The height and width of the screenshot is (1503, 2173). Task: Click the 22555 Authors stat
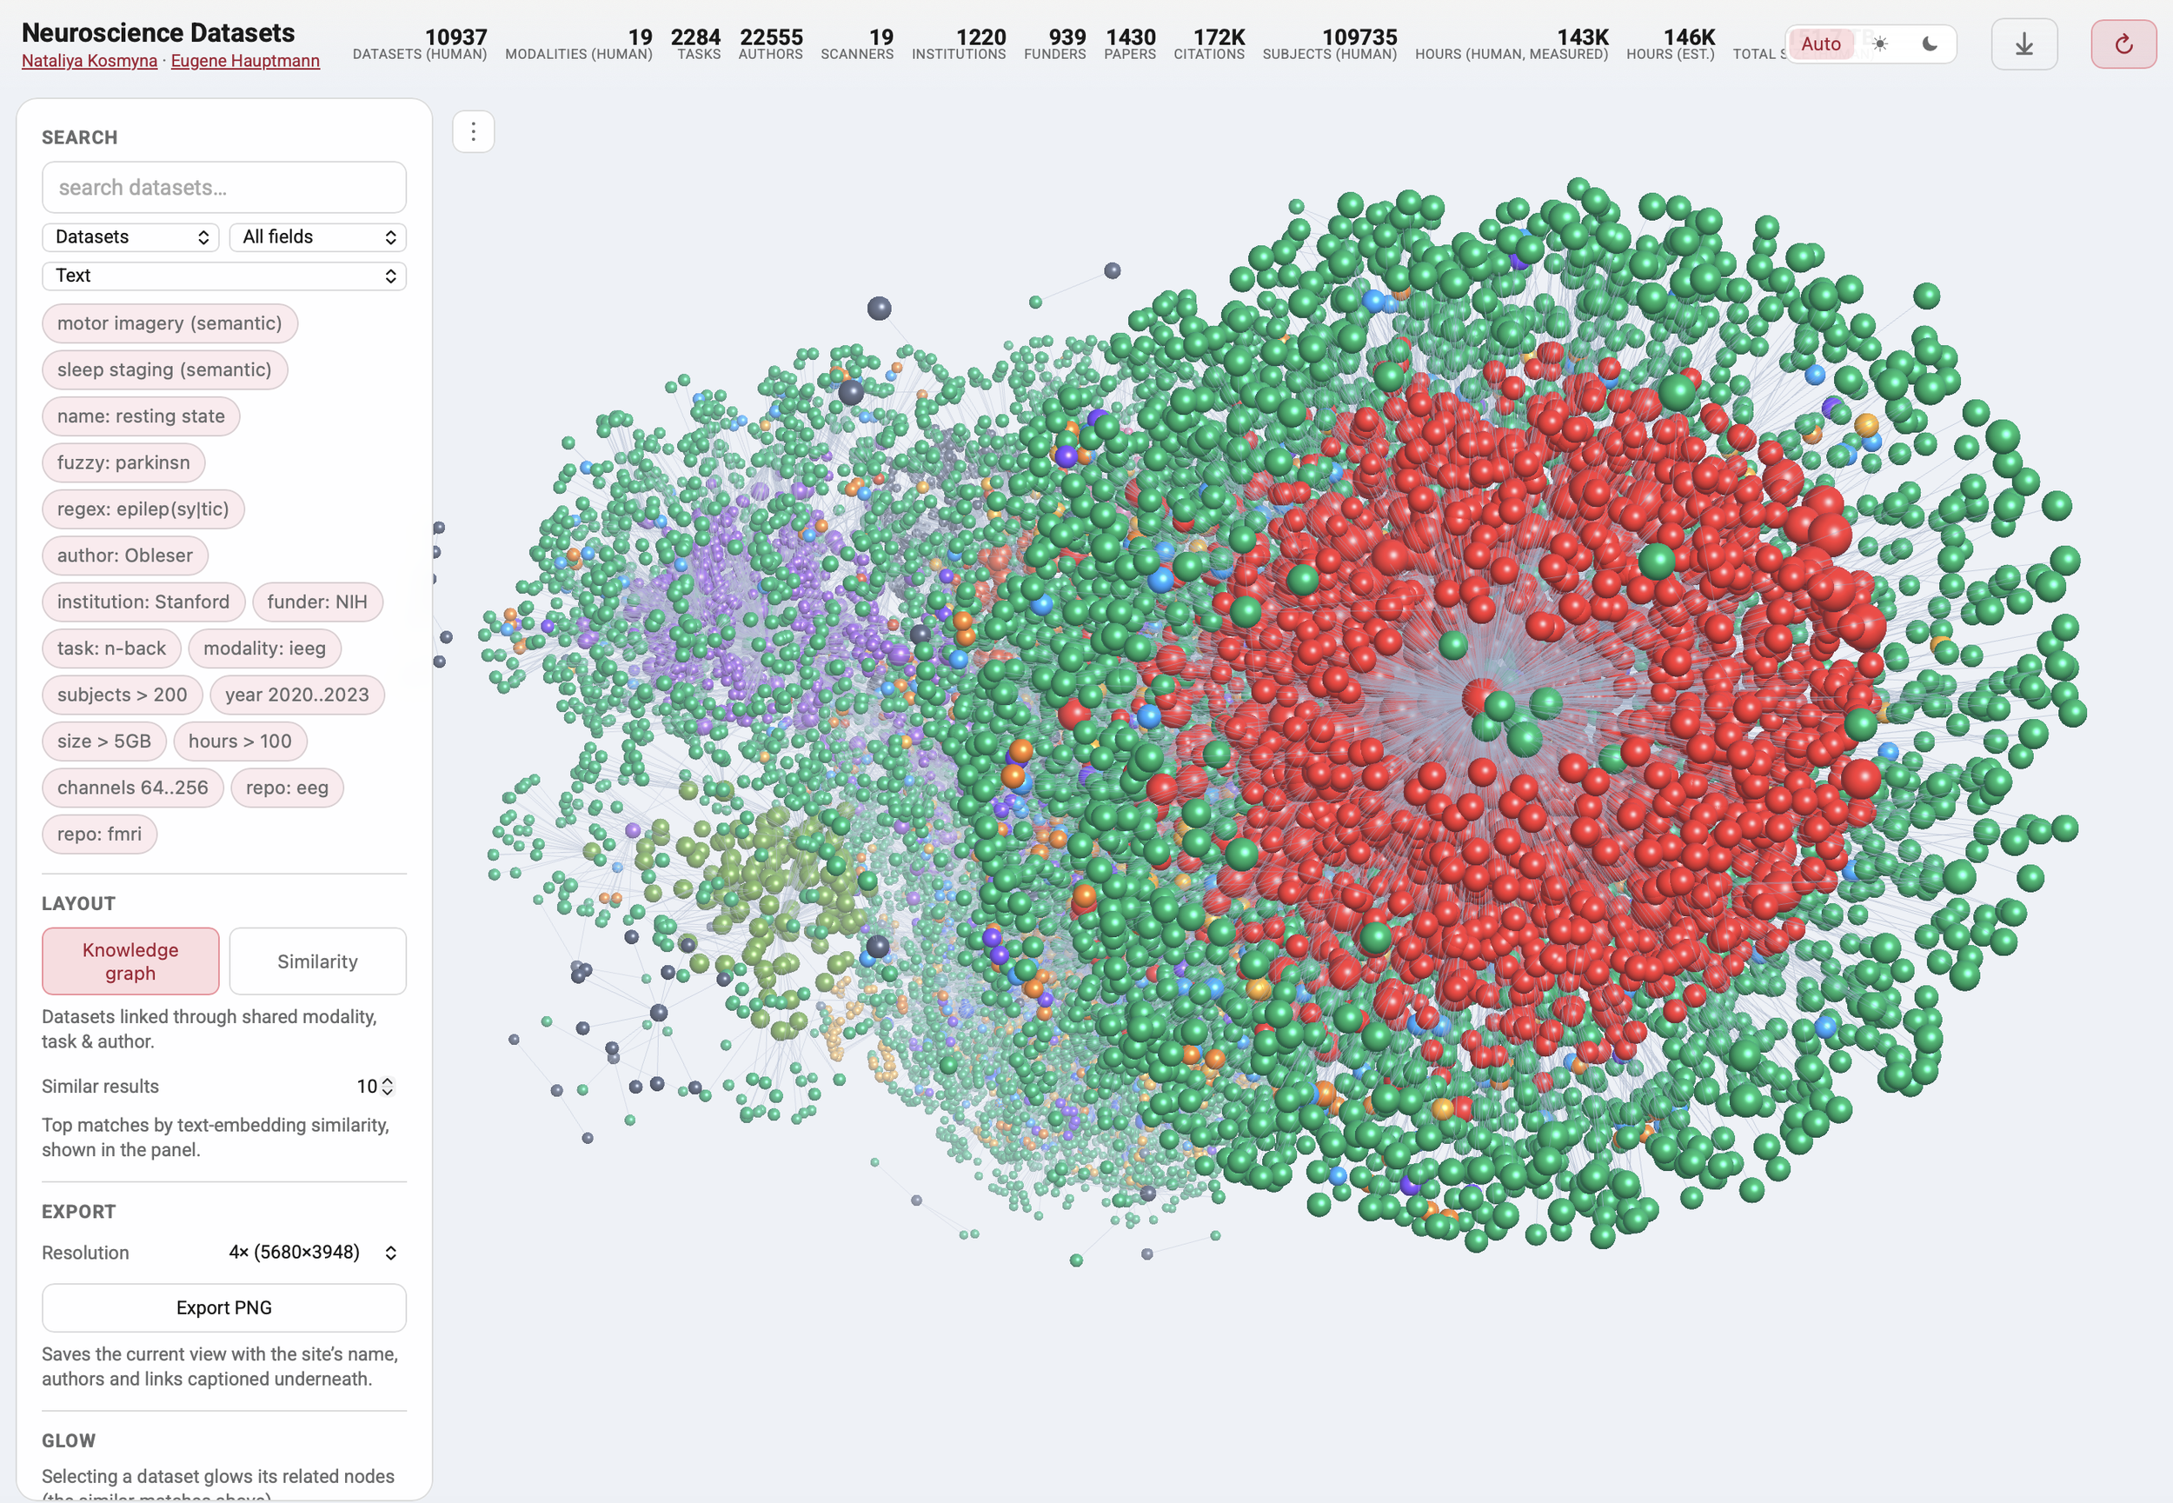[771, 44]
